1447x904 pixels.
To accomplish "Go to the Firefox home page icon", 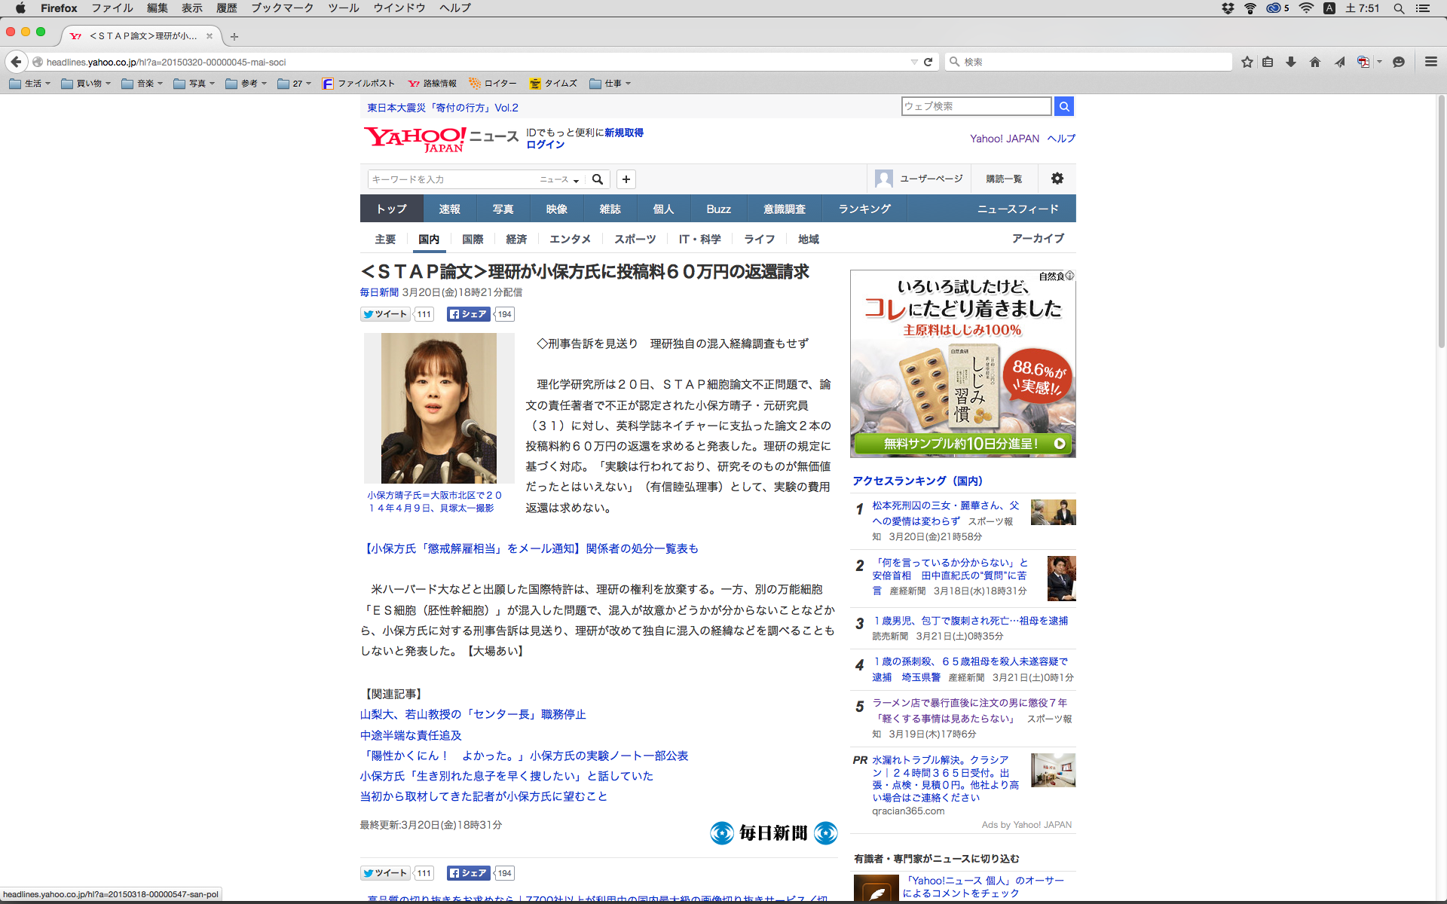I will coord(1315,62).
